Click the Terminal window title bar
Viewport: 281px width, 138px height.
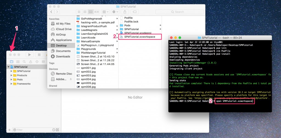click(220, 38)
